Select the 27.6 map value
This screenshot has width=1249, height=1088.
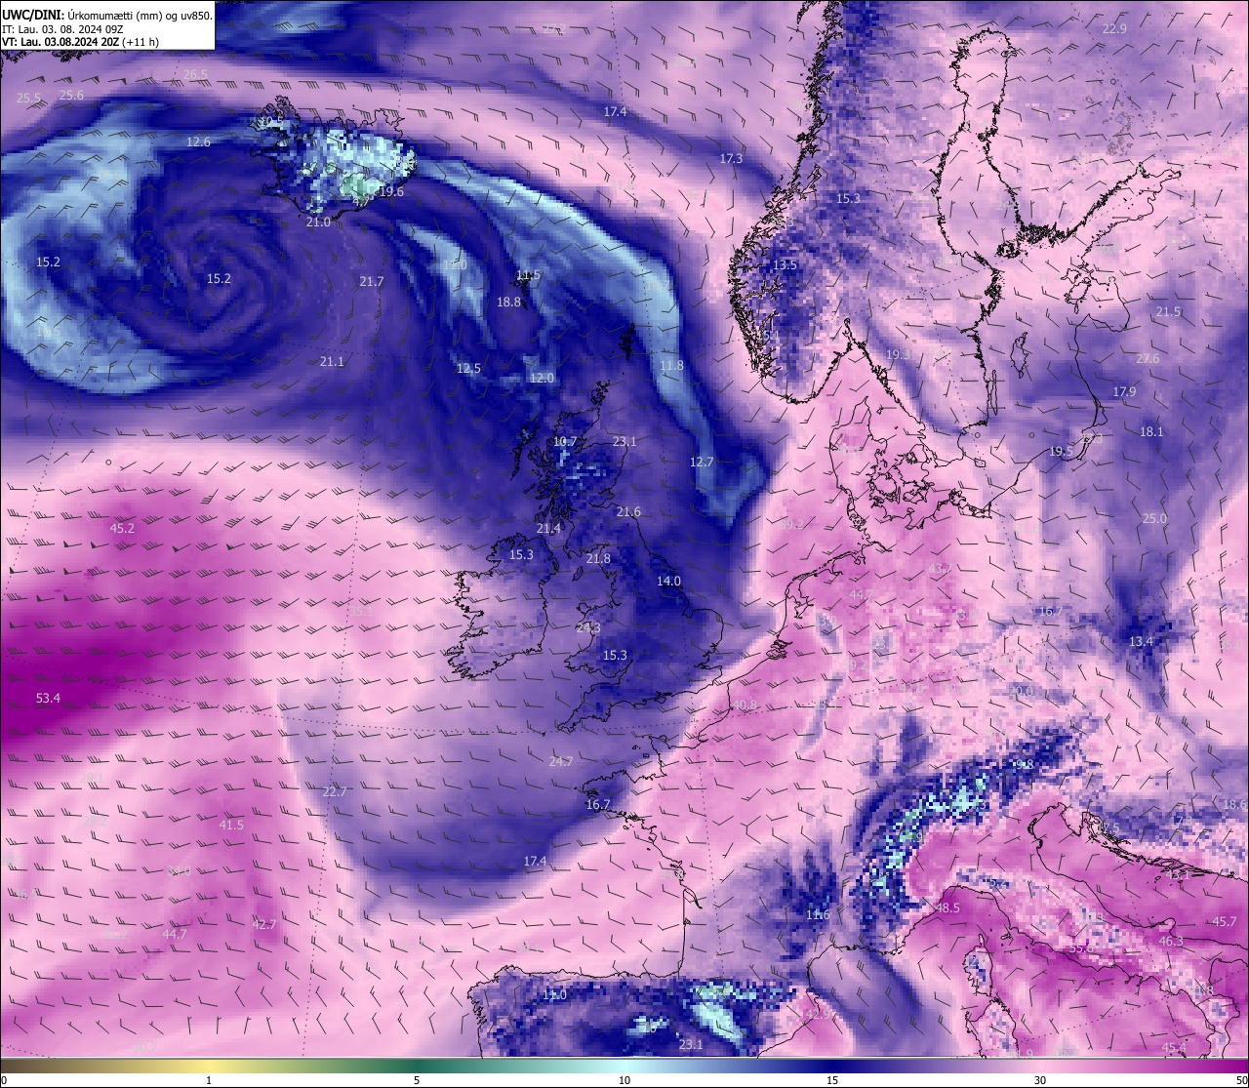pos(1148,358)
